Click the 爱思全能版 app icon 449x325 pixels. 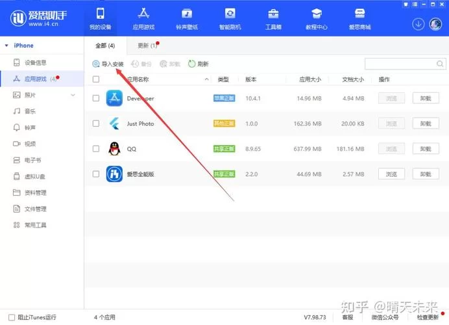(x=114, y=174)
